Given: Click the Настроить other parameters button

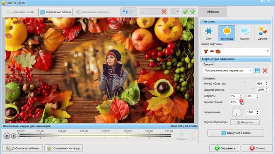Looking at the screenshot, I should (245, 122).
